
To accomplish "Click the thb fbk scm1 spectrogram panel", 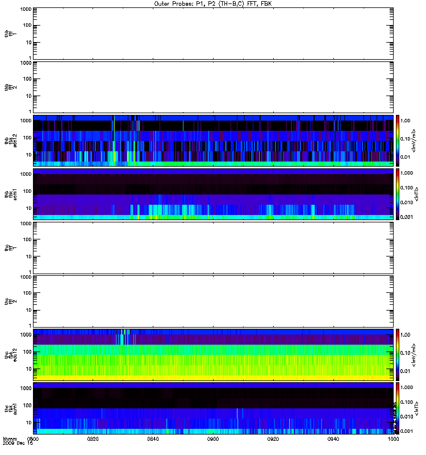I will click(213, 194).
